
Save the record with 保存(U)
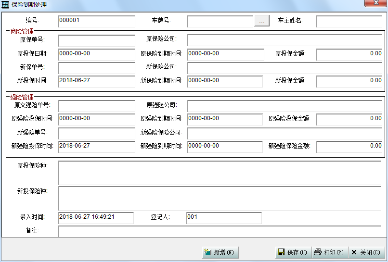(293, 252)
